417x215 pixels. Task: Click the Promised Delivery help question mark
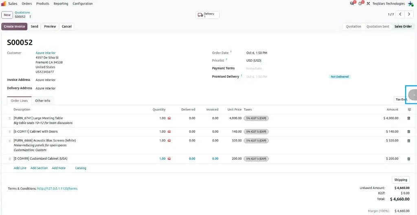click(x=241, y=75)
